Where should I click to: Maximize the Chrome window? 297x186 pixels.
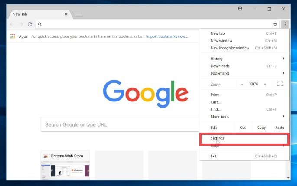269,9
